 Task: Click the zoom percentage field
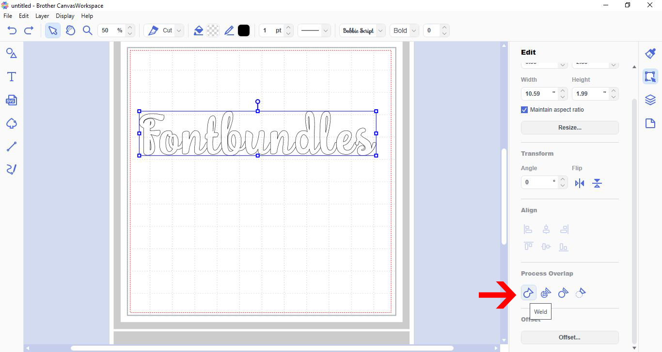click(x=112, y=30)
